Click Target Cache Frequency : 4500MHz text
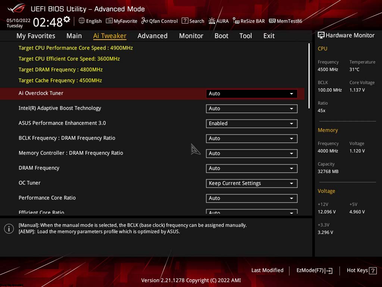This screenshot has height=287, width=382. coord(60,80)
